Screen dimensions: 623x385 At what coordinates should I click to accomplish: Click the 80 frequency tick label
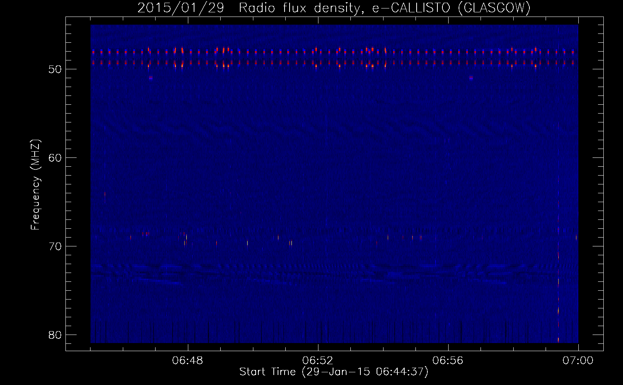(x=55, y=335)
